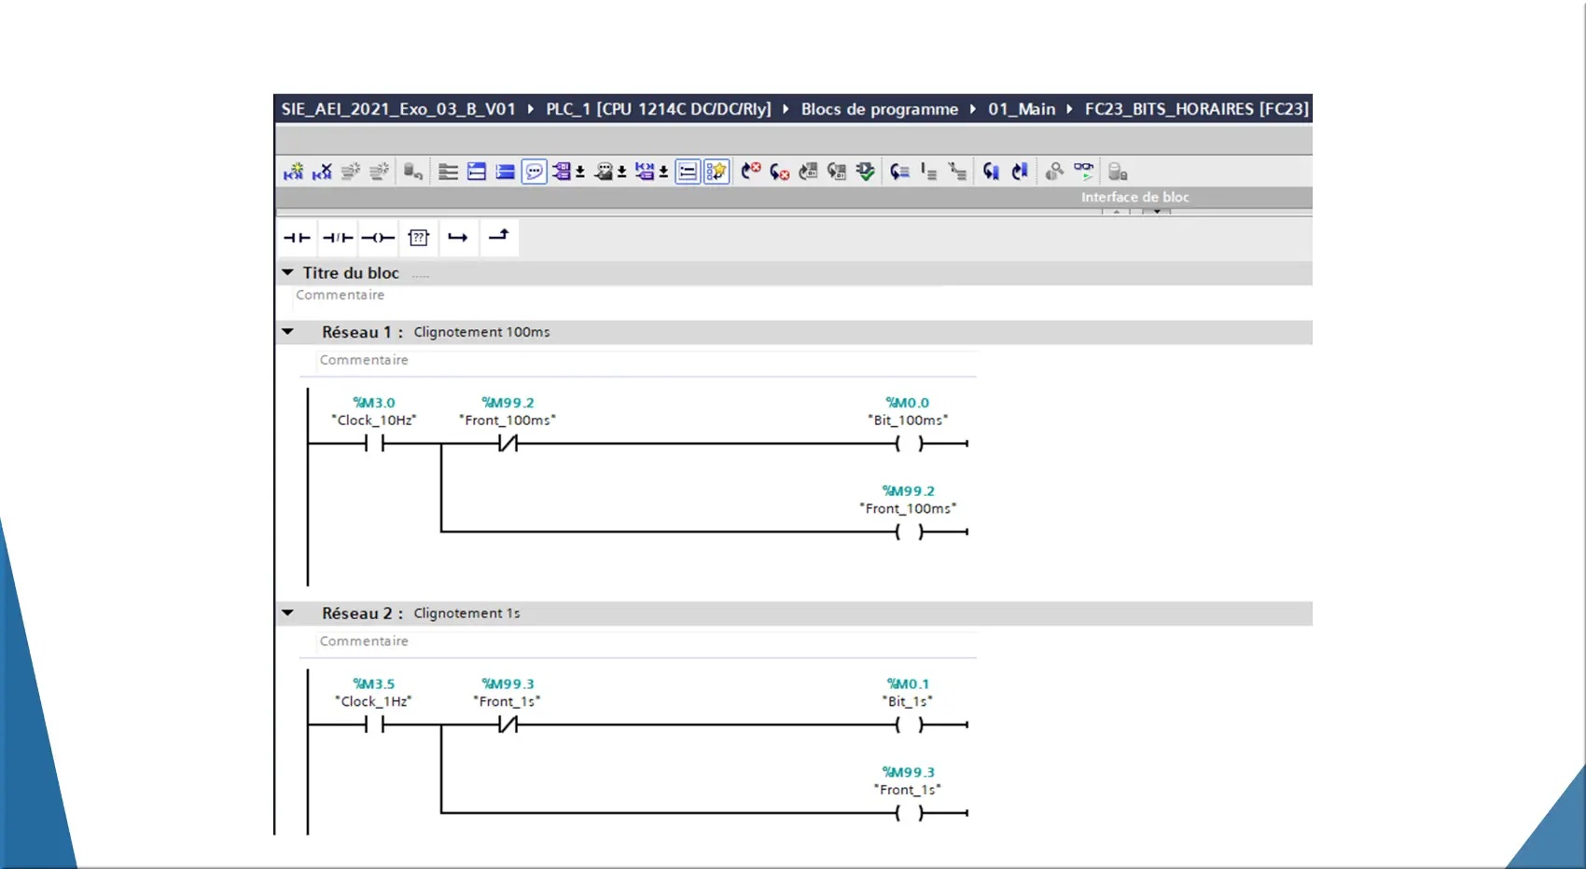
Task: Click the greyed Add row icon
Action: tap(379, 172)
